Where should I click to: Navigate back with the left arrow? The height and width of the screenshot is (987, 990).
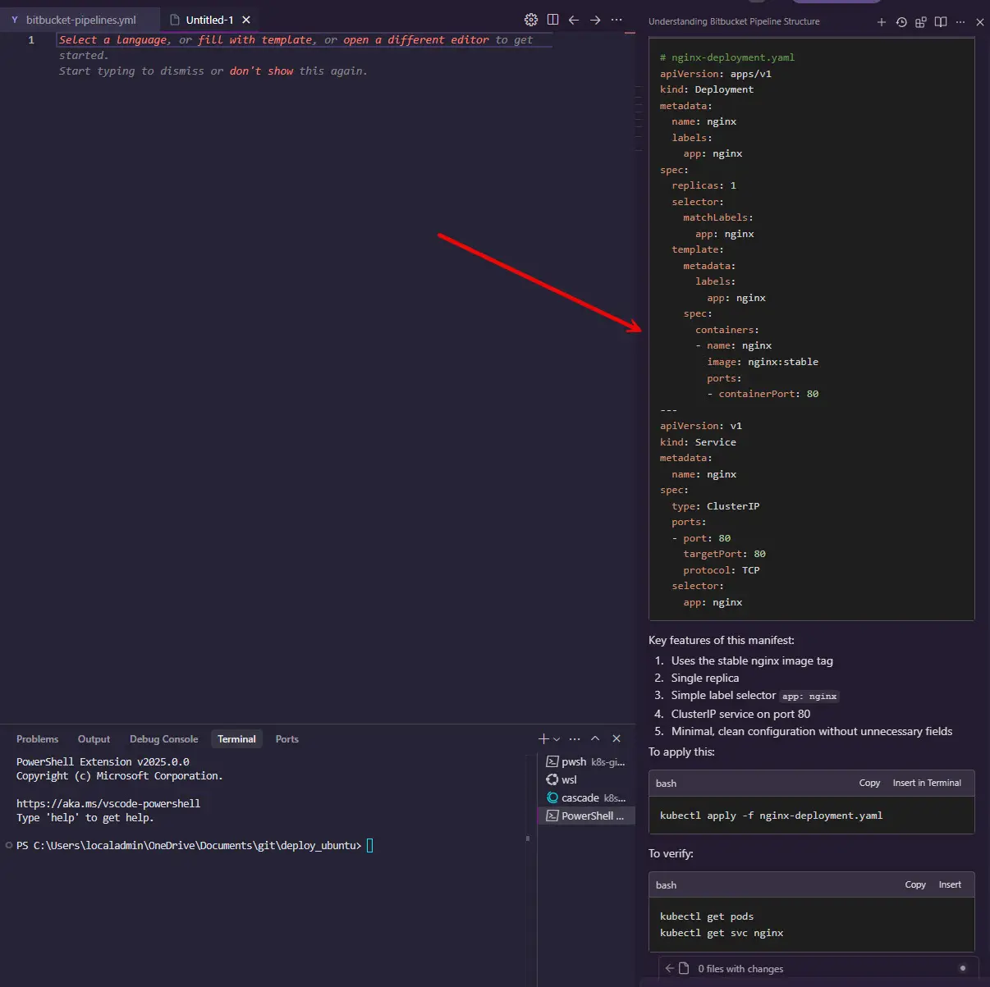pos(574,20)
